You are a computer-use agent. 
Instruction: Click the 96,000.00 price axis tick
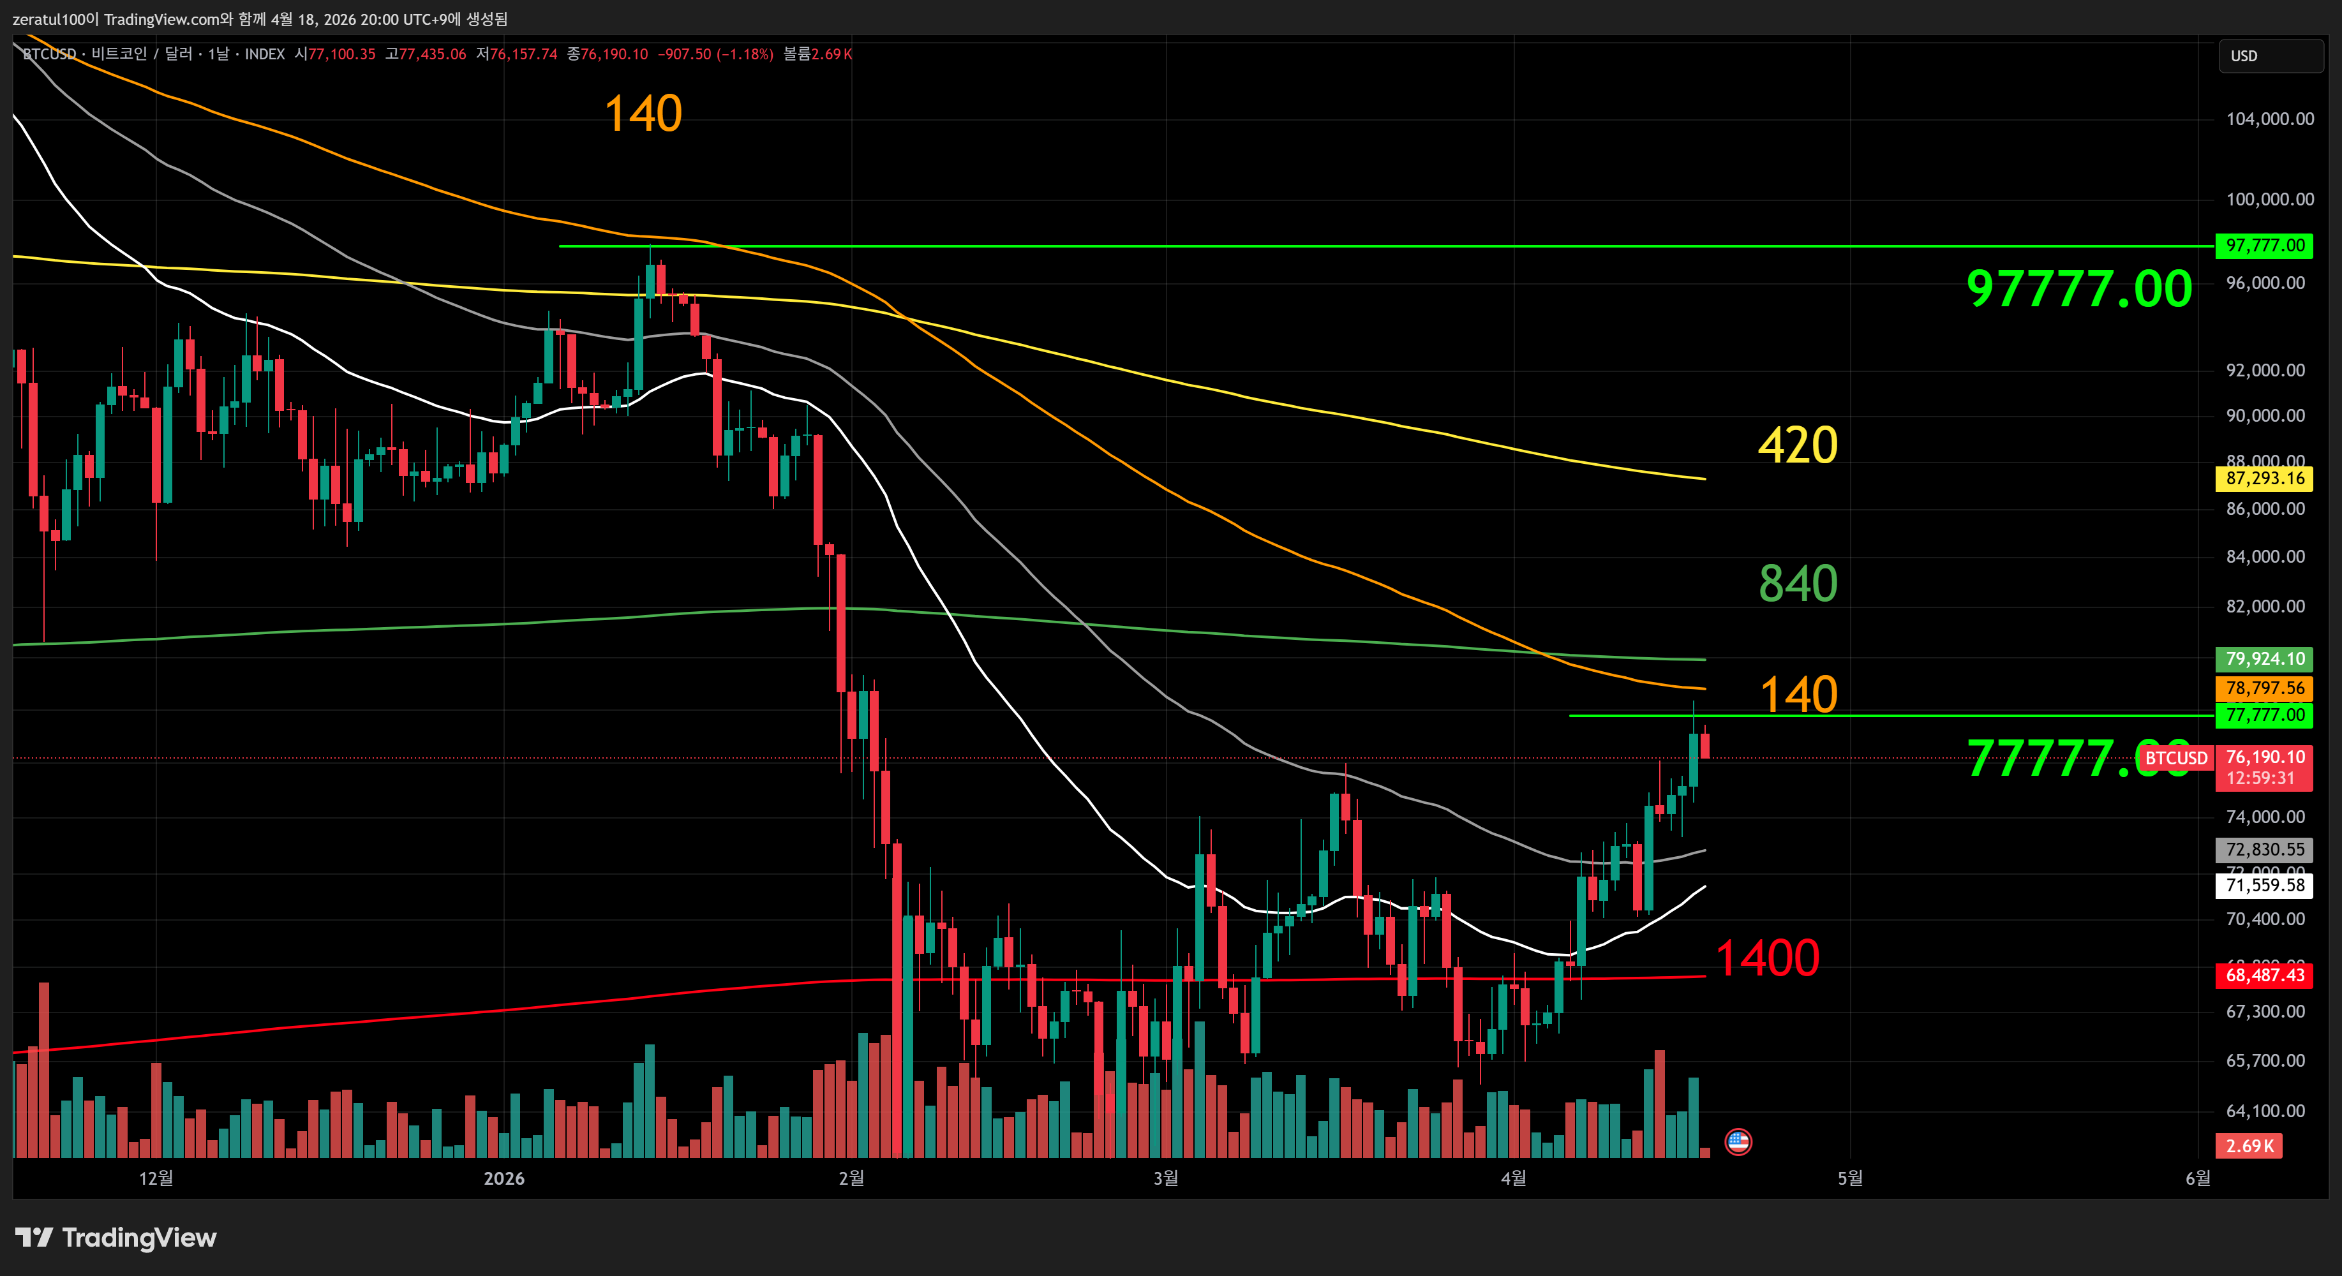[x=2265, y=283]
